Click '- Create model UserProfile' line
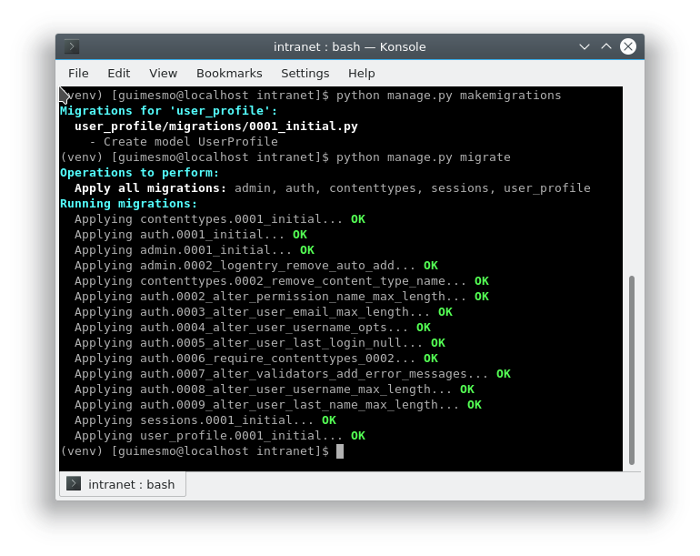This screenshot has height=556, width=700. [x=184, y=142]
